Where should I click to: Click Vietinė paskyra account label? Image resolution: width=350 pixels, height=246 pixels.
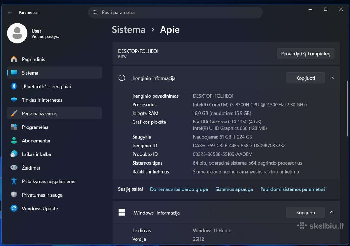(45, 37)
